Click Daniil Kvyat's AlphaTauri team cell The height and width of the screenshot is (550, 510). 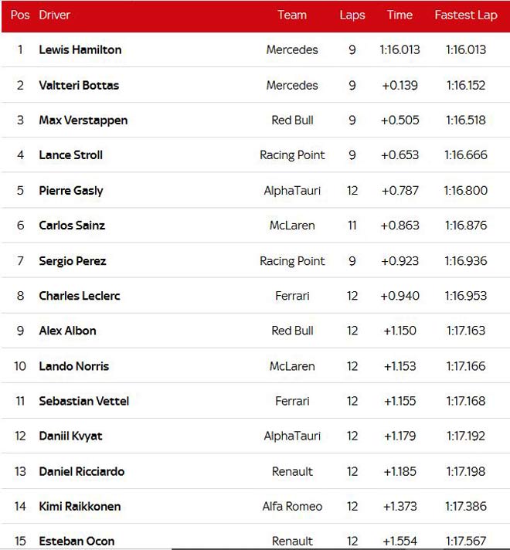292,436
